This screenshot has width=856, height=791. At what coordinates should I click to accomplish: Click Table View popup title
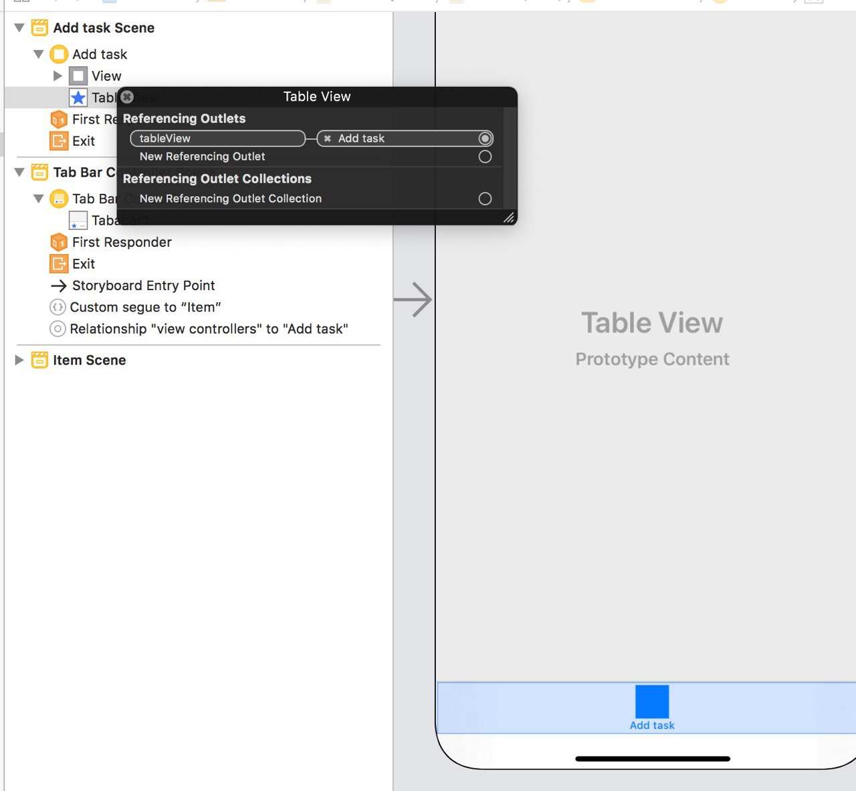click(317, 97)
